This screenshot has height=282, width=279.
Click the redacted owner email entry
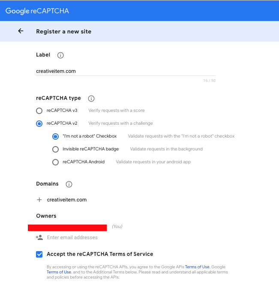(67, 227)
